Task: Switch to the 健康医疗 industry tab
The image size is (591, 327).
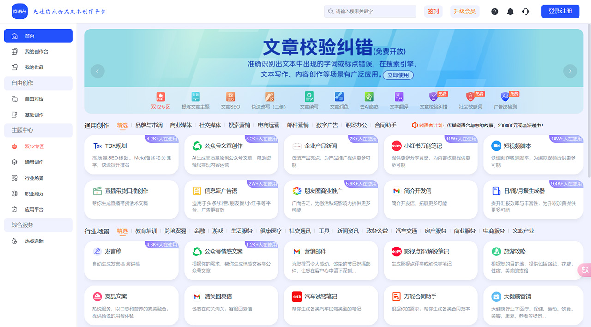Action: pyautogui.click(x=271, y=230)
